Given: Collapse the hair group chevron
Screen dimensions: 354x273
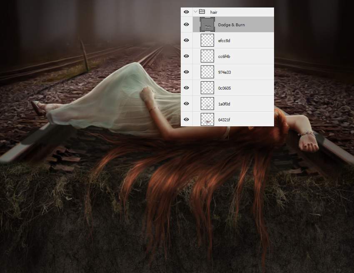Looking at the screenshot, I should [x=195, y=12].
